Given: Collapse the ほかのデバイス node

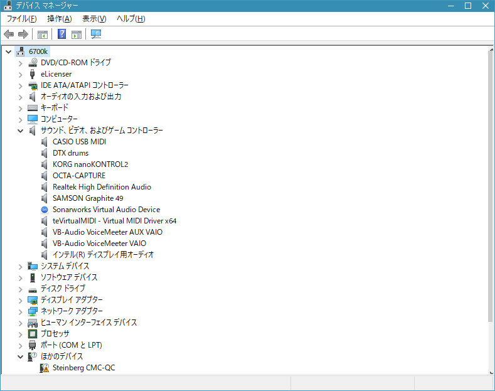Looking at the screenshot, I should 21,357.
